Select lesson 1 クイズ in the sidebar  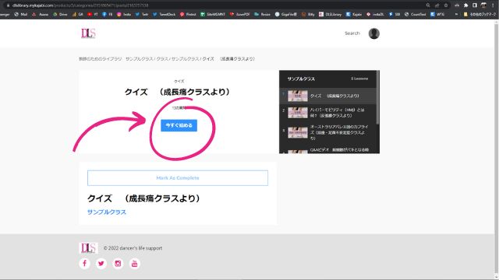click(x=327, y=96)
